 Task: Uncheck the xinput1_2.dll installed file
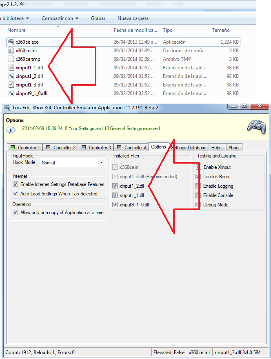coord(115,186)
